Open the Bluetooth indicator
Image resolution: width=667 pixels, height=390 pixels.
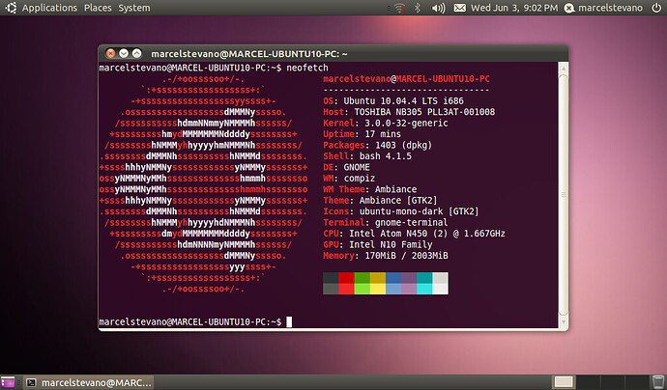click(418, 8)
